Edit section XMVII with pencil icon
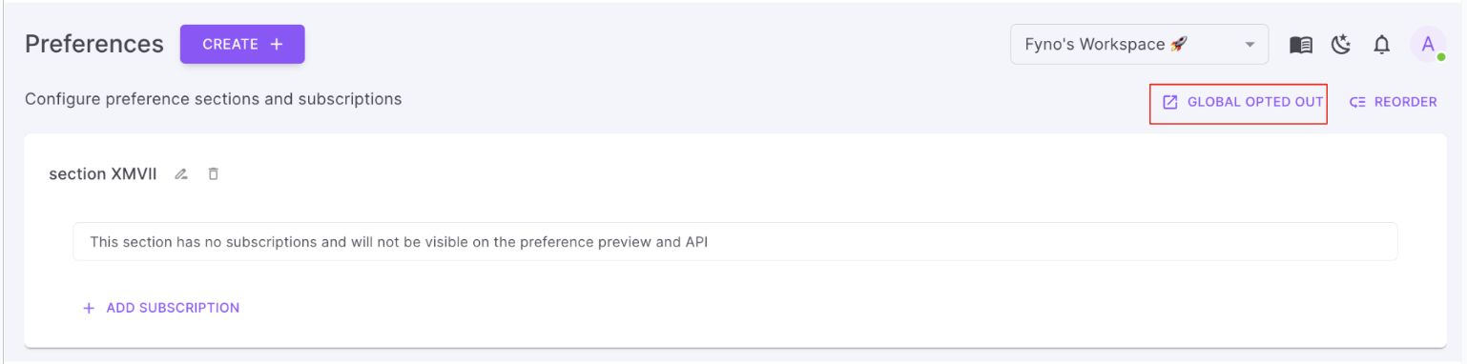Screen dimensions: 1467x364 pos(181,174)
